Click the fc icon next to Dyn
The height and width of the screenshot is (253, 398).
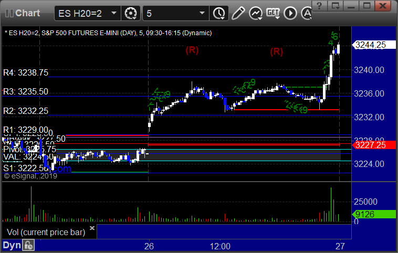pos(28,245)
